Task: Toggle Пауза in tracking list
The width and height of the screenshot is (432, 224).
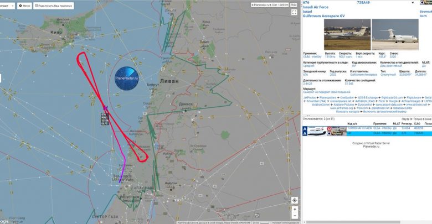Action: click(x=405, y=119)
